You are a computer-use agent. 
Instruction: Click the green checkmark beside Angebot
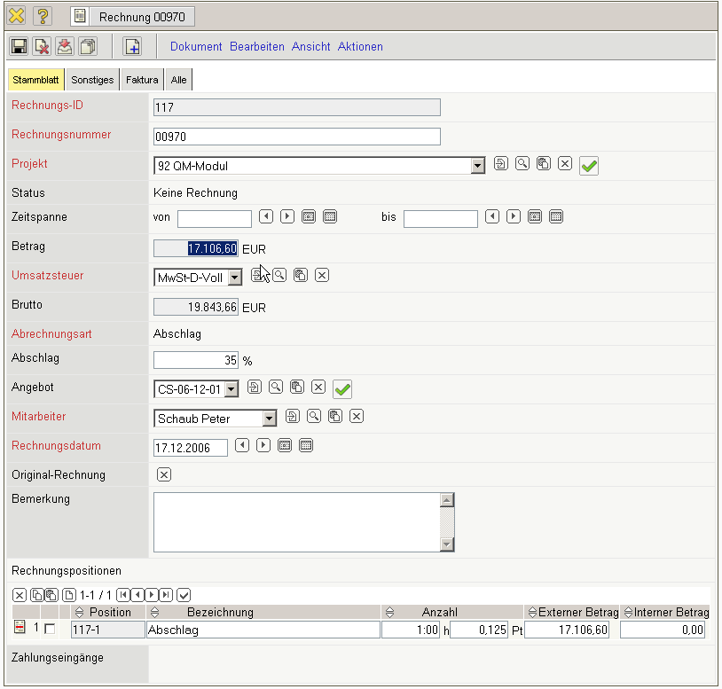[342, 388]
